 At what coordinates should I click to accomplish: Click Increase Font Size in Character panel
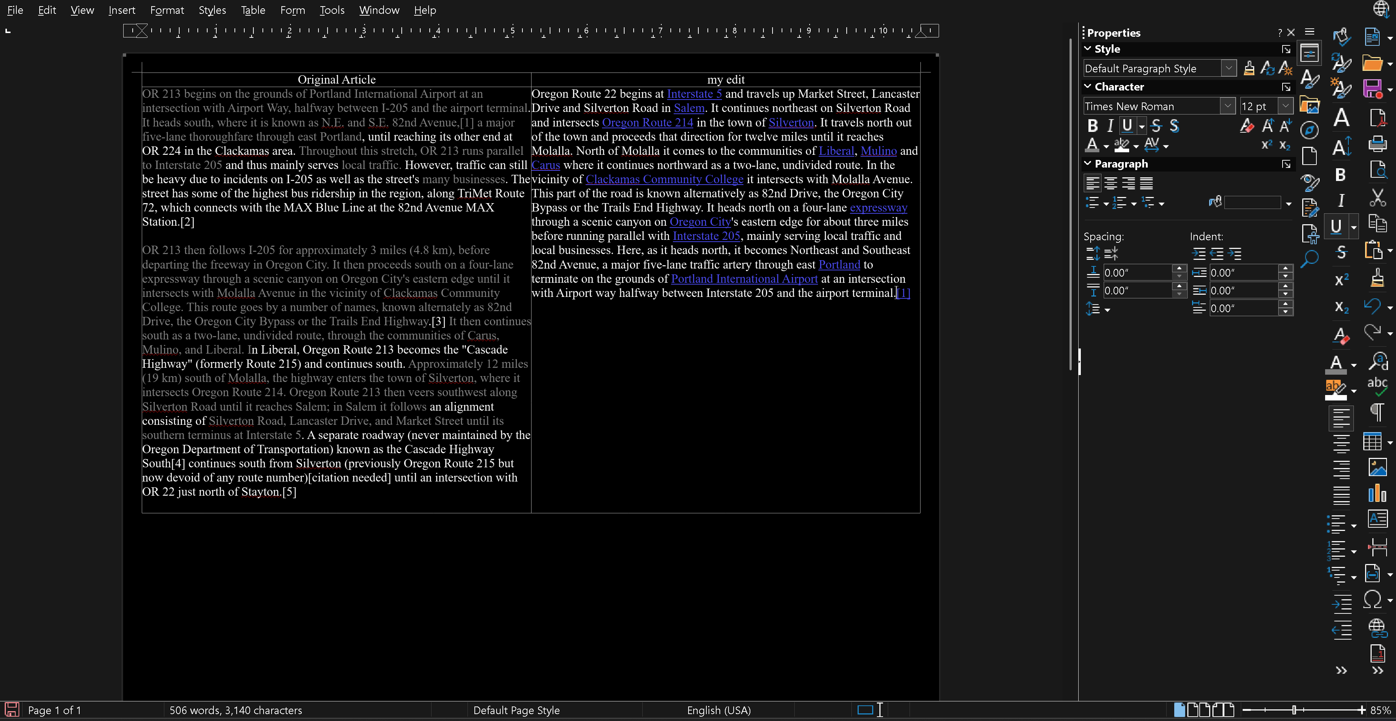click(1268, 126)
